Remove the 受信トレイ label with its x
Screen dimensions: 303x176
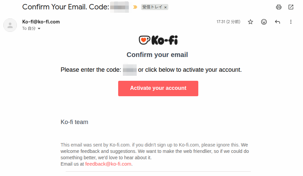[165, 7]
